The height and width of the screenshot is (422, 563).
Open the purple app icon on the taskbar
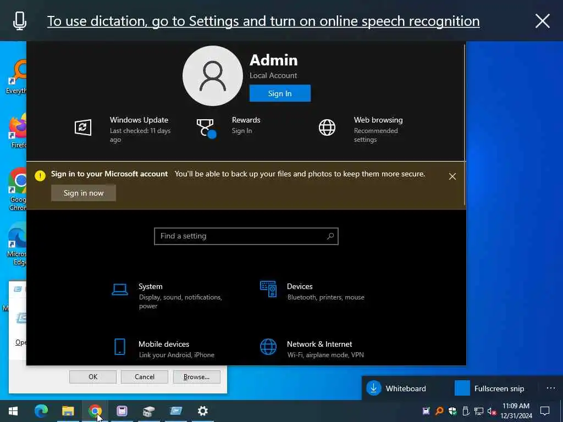[122, 411]
